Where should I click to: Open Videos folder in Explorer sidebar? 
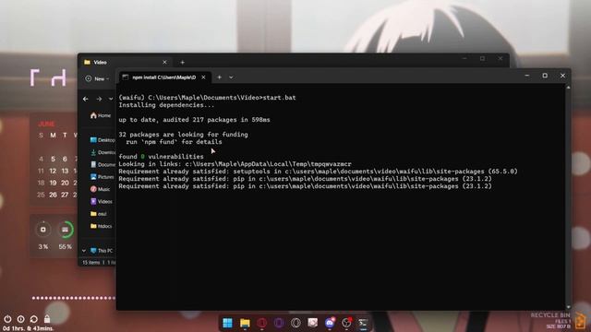(102, 201)
